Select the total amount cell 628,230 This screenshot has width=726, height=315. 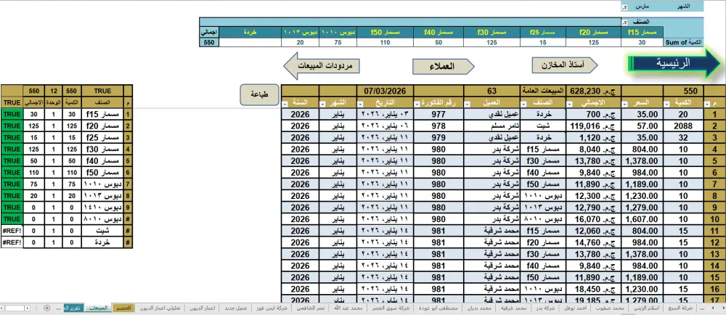point(595,91)
